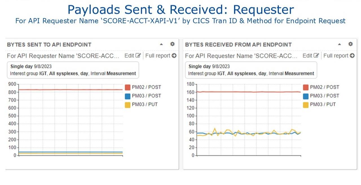The height and width of the screenshot is (185, 361).
Task: Click Edit link text in Bytes Sent panel
Action: point(129,56)
